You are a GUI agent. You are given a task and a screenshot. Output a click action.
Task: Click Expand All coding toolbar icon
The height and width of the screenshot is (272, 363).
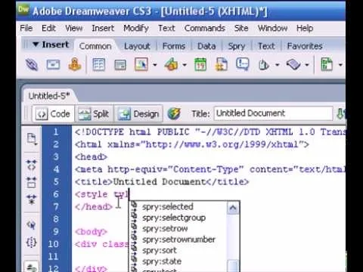pyautogui.click(x=32, y=199)
